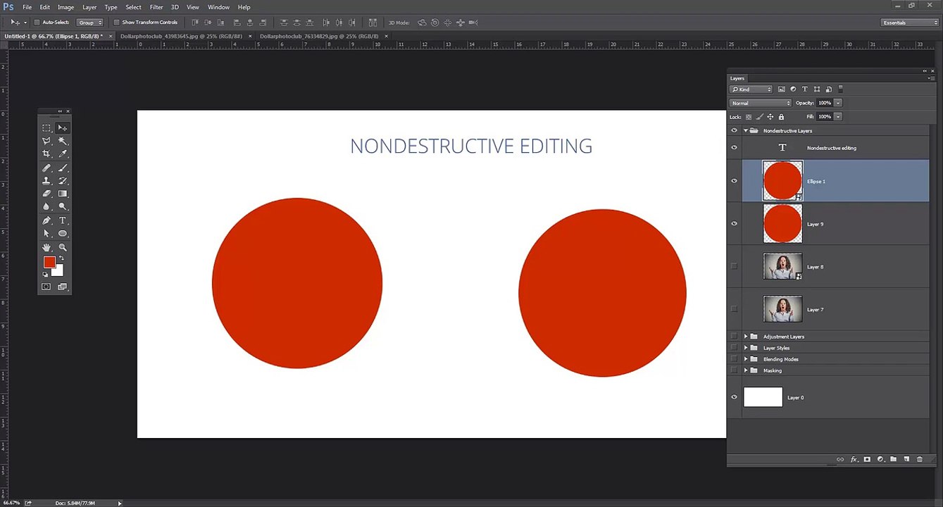Create a new group folder
Viewport: 943px width, 507px height.
893,459
